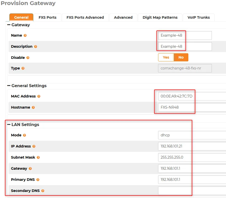View help for LAN Mode
Image resolution: width=226 pixels, height=198 pixels.
point(24,135)
